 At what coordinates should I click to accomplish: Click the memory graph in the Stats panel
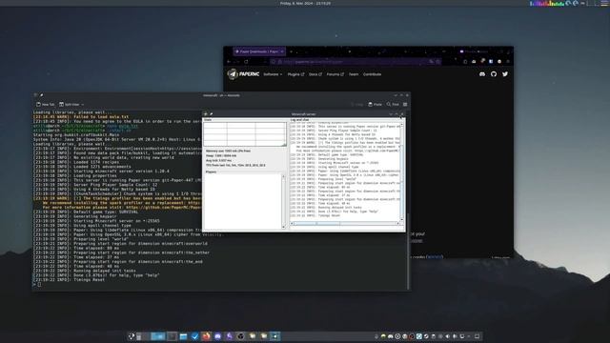click(245, 134)
